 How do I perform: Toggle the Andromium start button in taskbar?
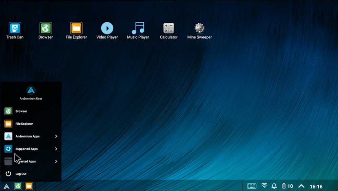pos(7,186)
